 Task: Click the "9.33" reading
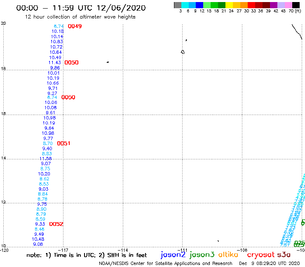(x=40, y=224)
